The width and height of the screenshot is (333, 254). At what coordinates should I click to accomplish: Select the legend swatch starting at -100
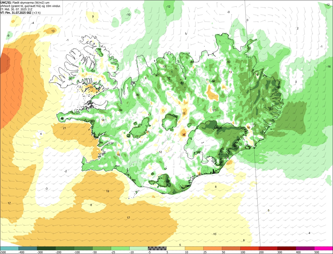83,248
